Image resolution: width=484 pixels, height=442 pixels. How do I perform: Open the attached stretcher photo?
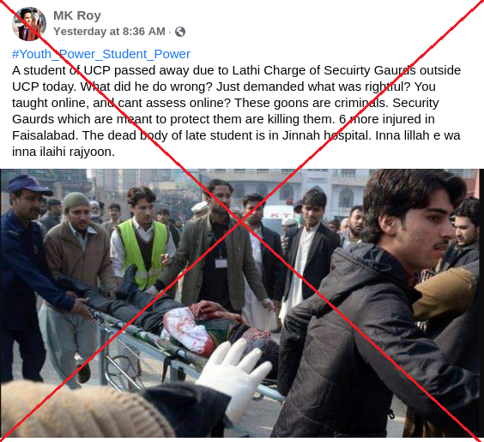(242, 303)
